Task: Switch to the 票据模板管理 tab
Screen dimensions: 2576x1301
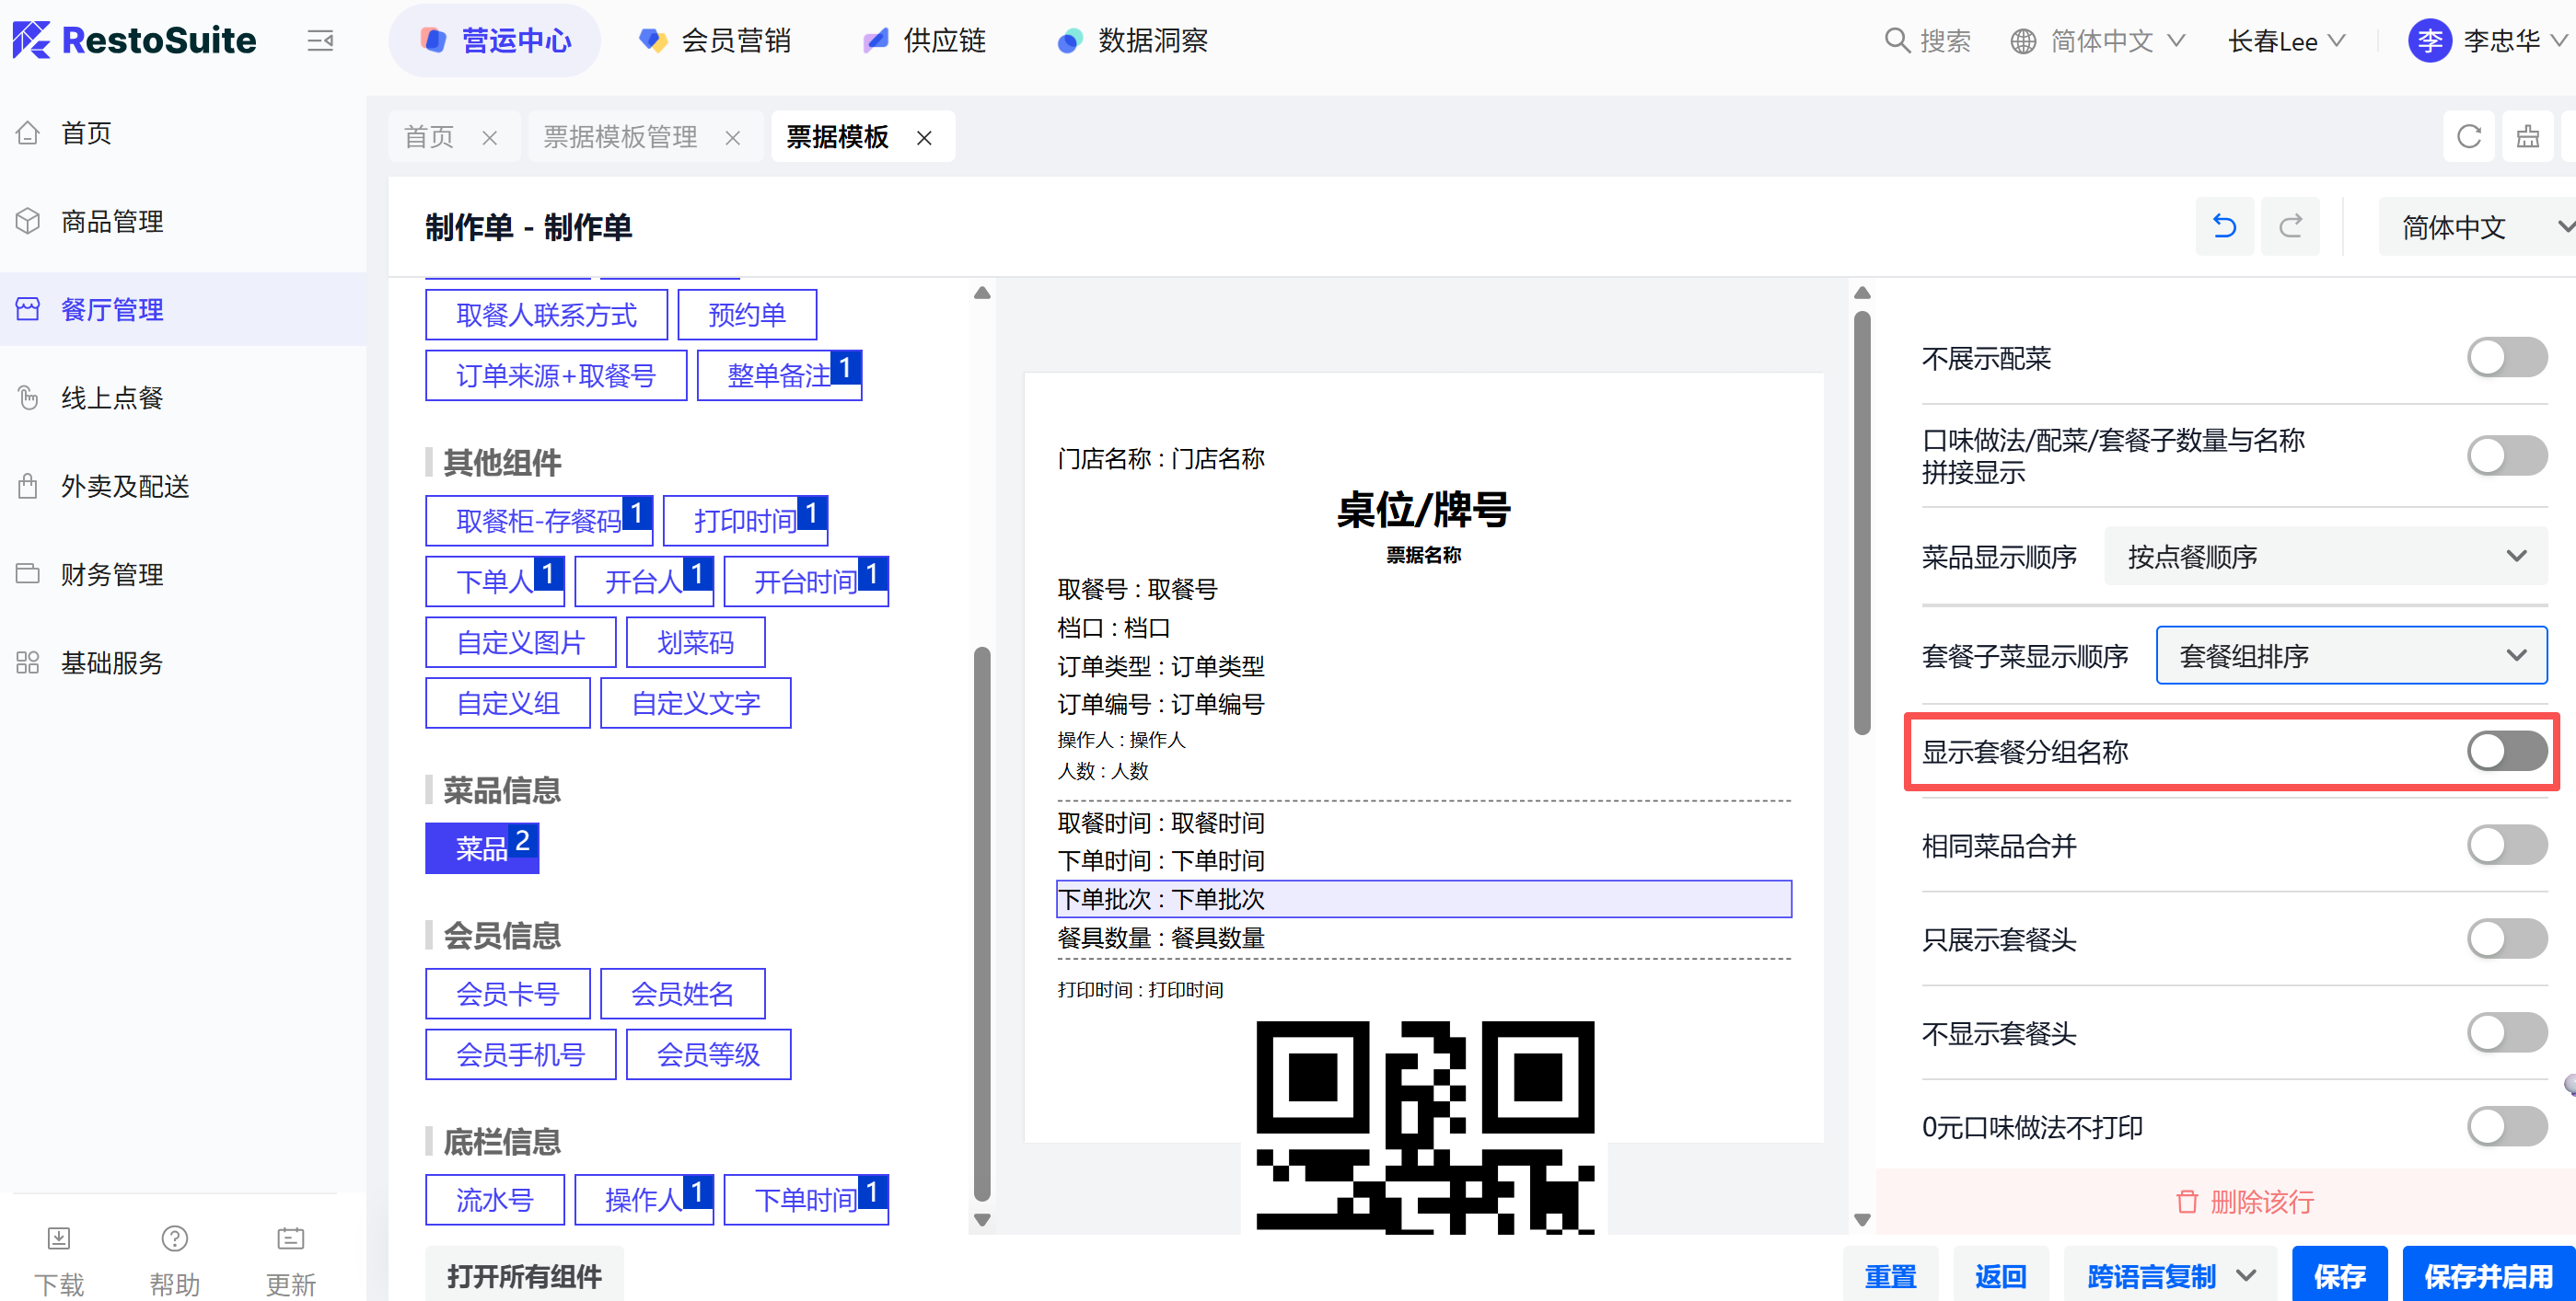Action: tap(620, 137)
